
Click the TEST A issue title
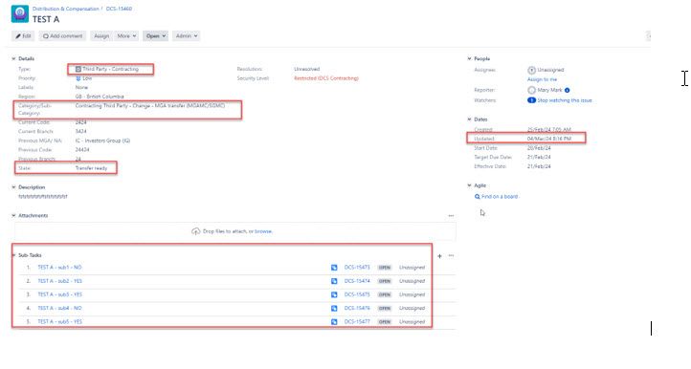[x=46, y=19]
